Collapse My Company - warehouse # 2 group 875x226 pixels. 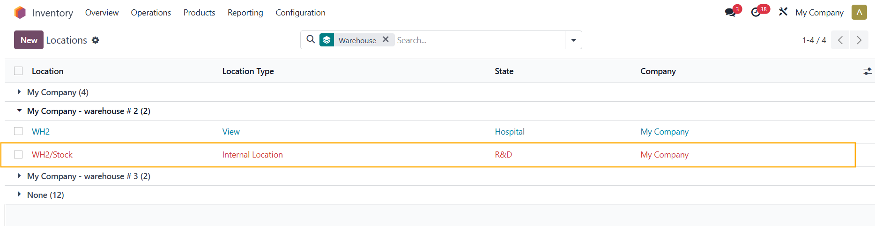(x=19, y=111)
